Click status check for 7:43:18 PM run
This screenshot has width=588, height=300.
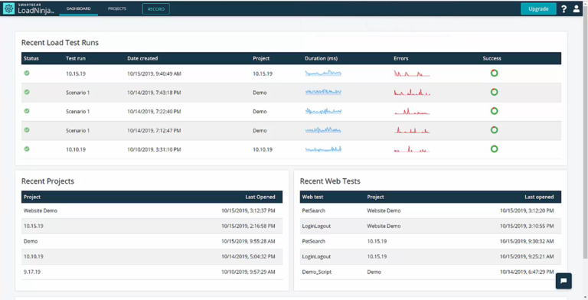[27, 92]
